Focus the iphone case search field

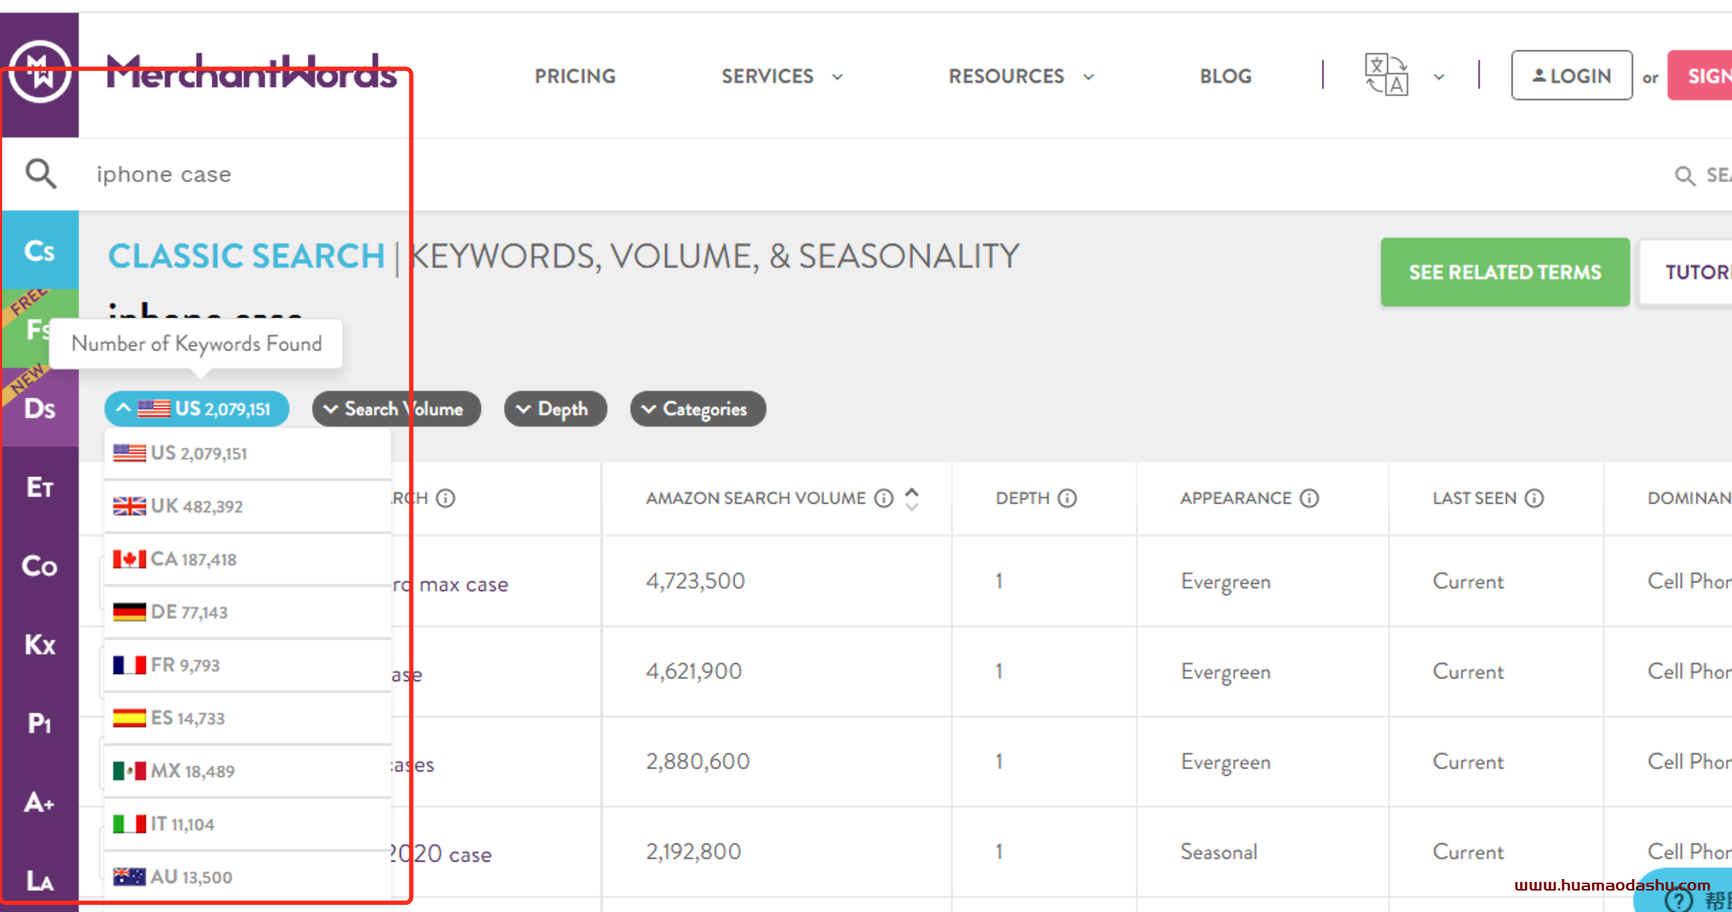pyautogui.click(x=860, y=175)
